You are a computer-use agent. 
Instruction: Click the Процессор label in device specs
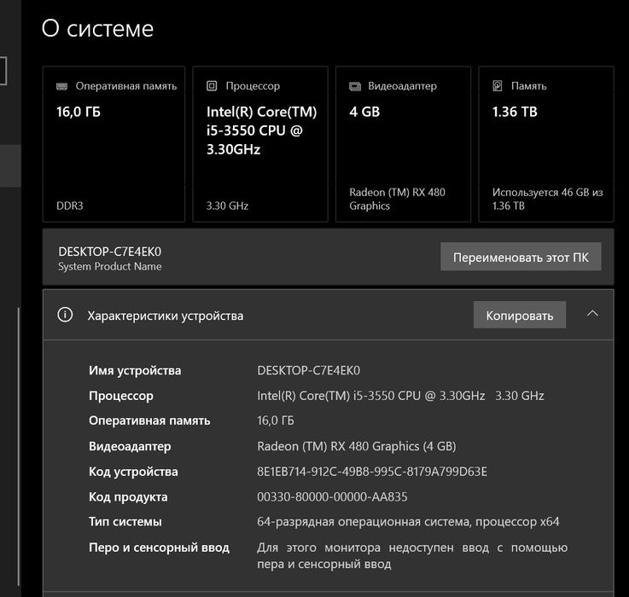(x=121, y=396)
